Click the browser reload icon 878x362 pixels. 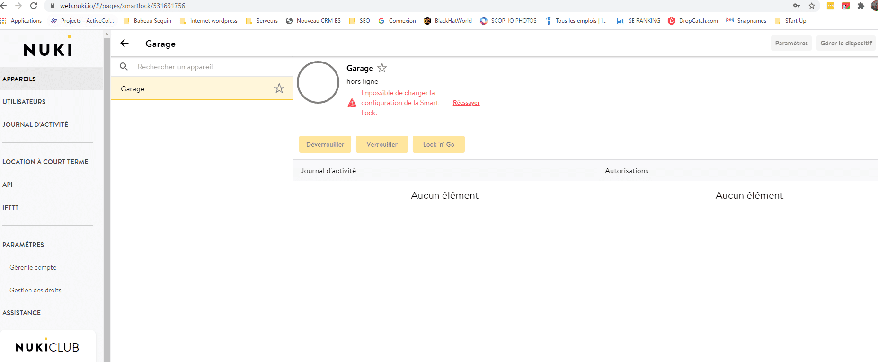click(x=34, y=6)
